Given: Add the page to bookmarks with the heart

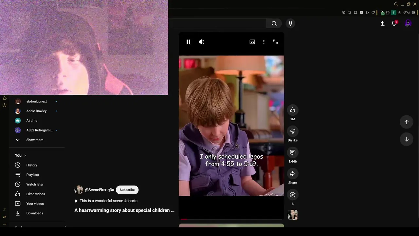Looking at the screenshot, I should pos(373,13).
